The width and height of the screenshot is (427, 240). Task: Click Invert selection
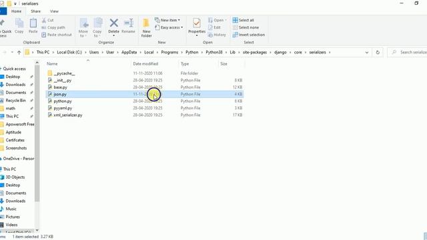[249, 35]
